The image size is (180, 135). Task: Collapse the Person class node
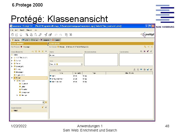12,78
